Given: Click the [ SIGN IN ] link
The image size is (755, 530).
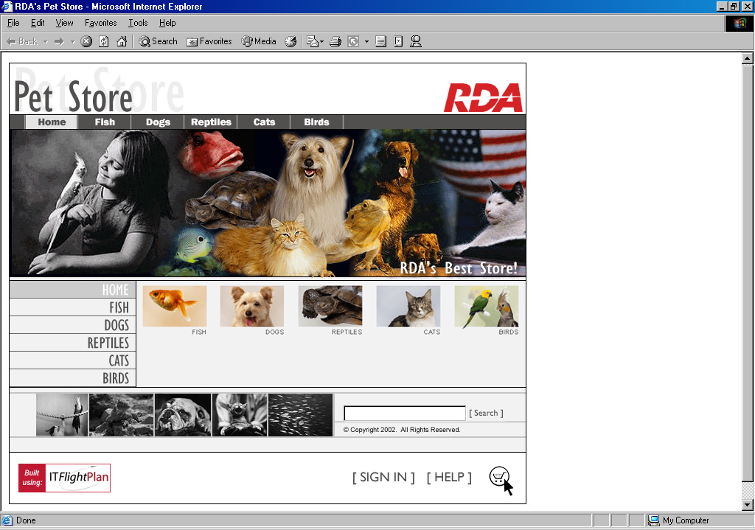Looking at the screenshot, I should [383, 477].
